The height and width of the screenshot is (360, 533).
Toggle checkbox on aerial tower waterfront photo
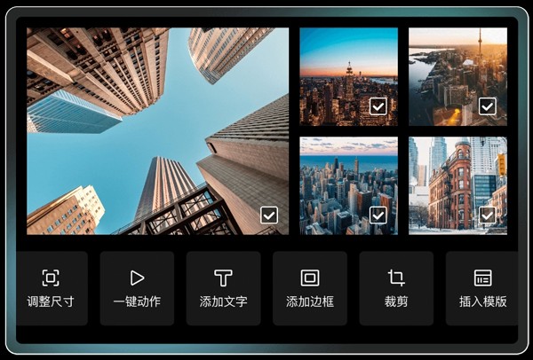click(x=487, y=106)
